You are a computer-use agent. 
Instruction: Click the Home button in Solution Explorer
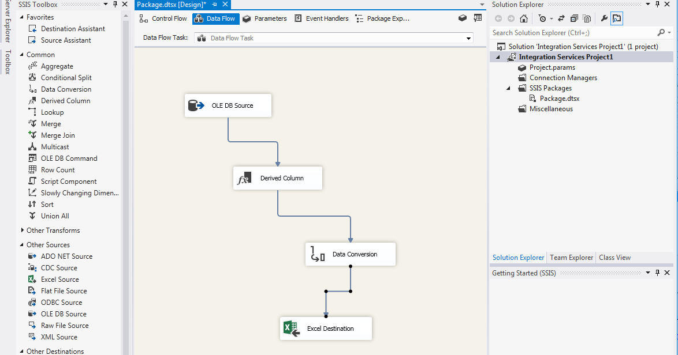coord(524,18)
